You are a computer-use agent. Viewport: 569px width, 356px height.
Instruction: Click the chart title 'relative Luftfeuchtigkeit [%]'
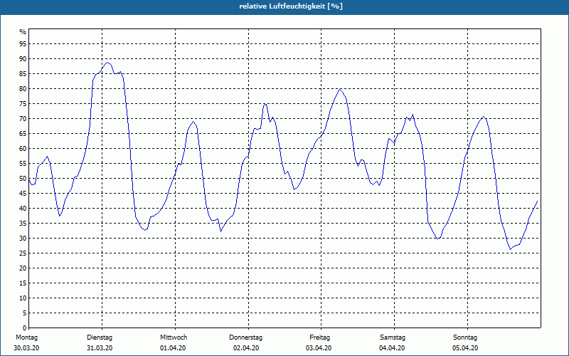click(x=291, y=6)
